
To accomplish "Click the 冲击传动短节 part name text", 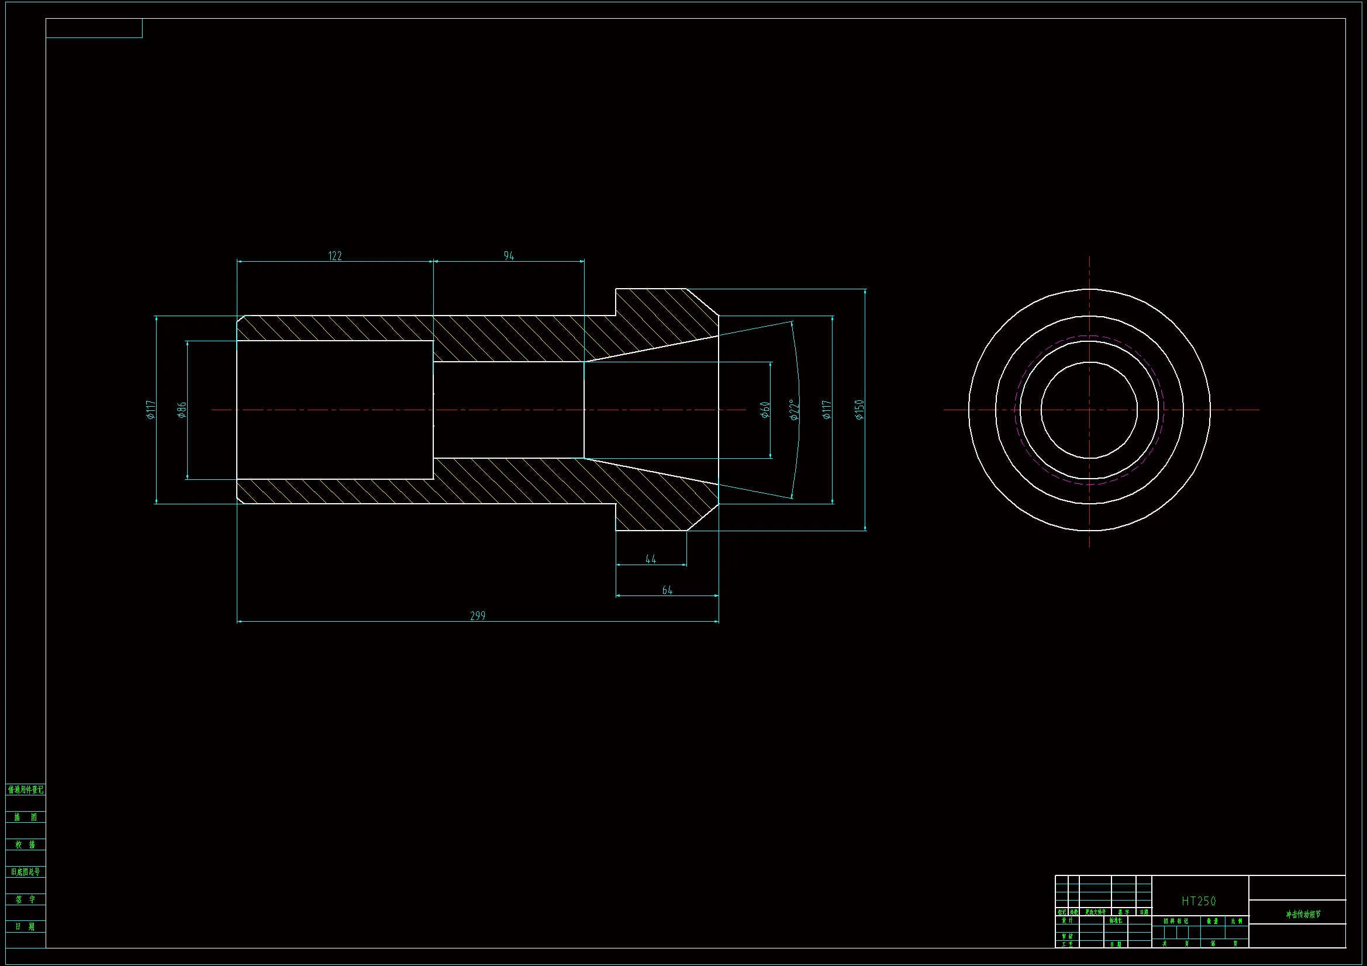I will pos(1303,914).
